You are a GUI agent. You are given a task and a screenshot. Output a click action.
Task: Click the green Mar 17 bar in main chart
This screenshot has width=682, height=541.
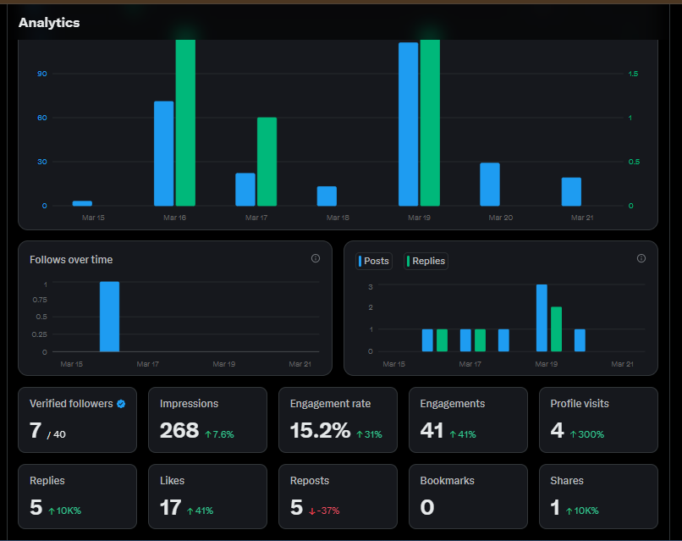click(x=267, y=162)
